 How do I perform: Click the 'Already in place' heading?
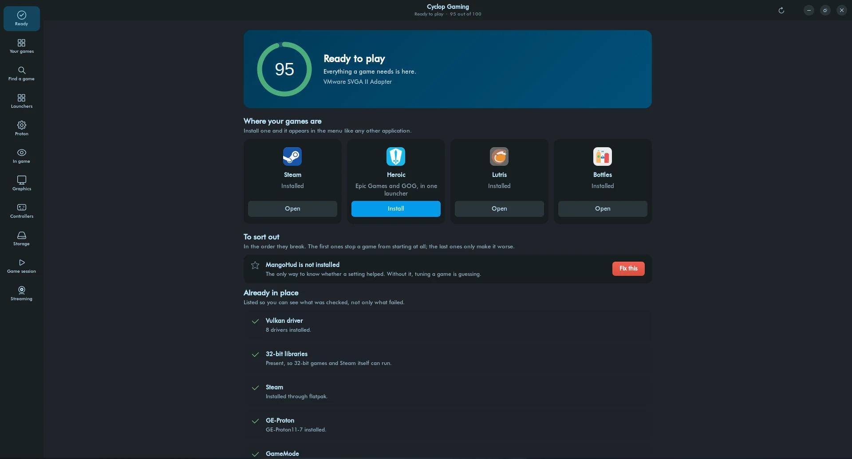coord(271,293)
